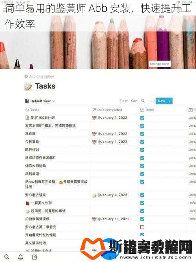Uncheck Done for 继续给原作者发邮件

tap(142, 158)
